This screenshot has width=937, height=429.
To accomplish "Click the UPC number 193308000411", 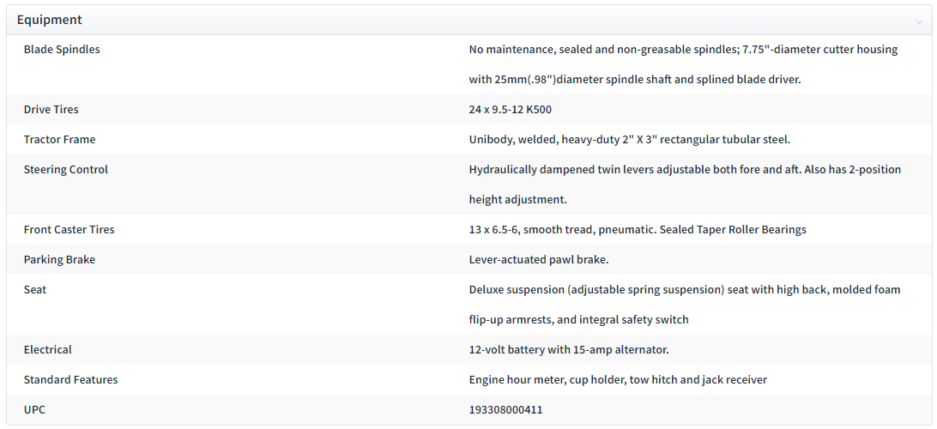I will point(505,410).
